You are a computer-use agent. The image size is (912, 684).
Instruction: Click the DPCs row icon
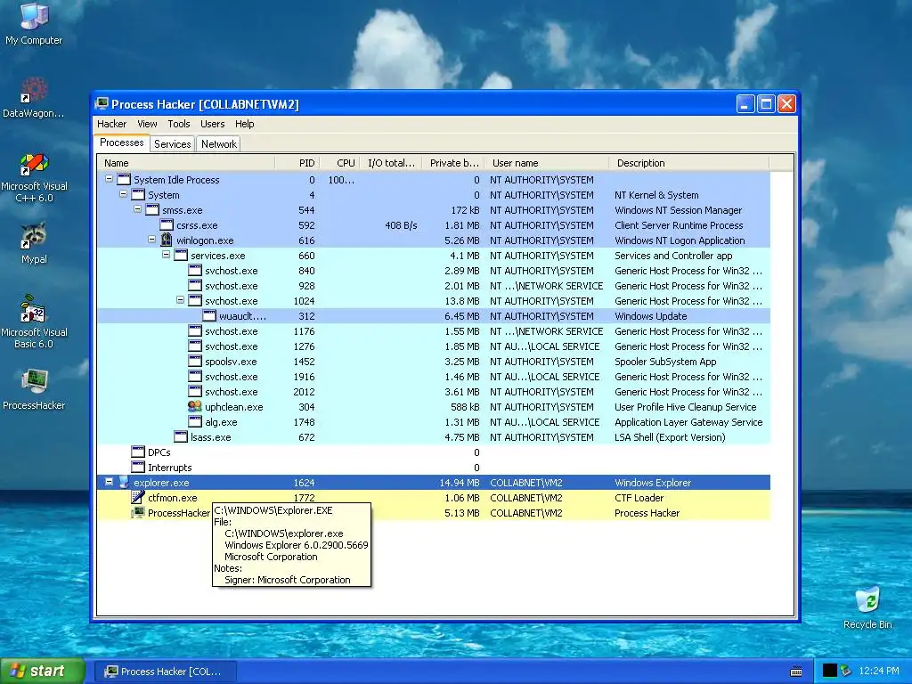coord(138,452)
